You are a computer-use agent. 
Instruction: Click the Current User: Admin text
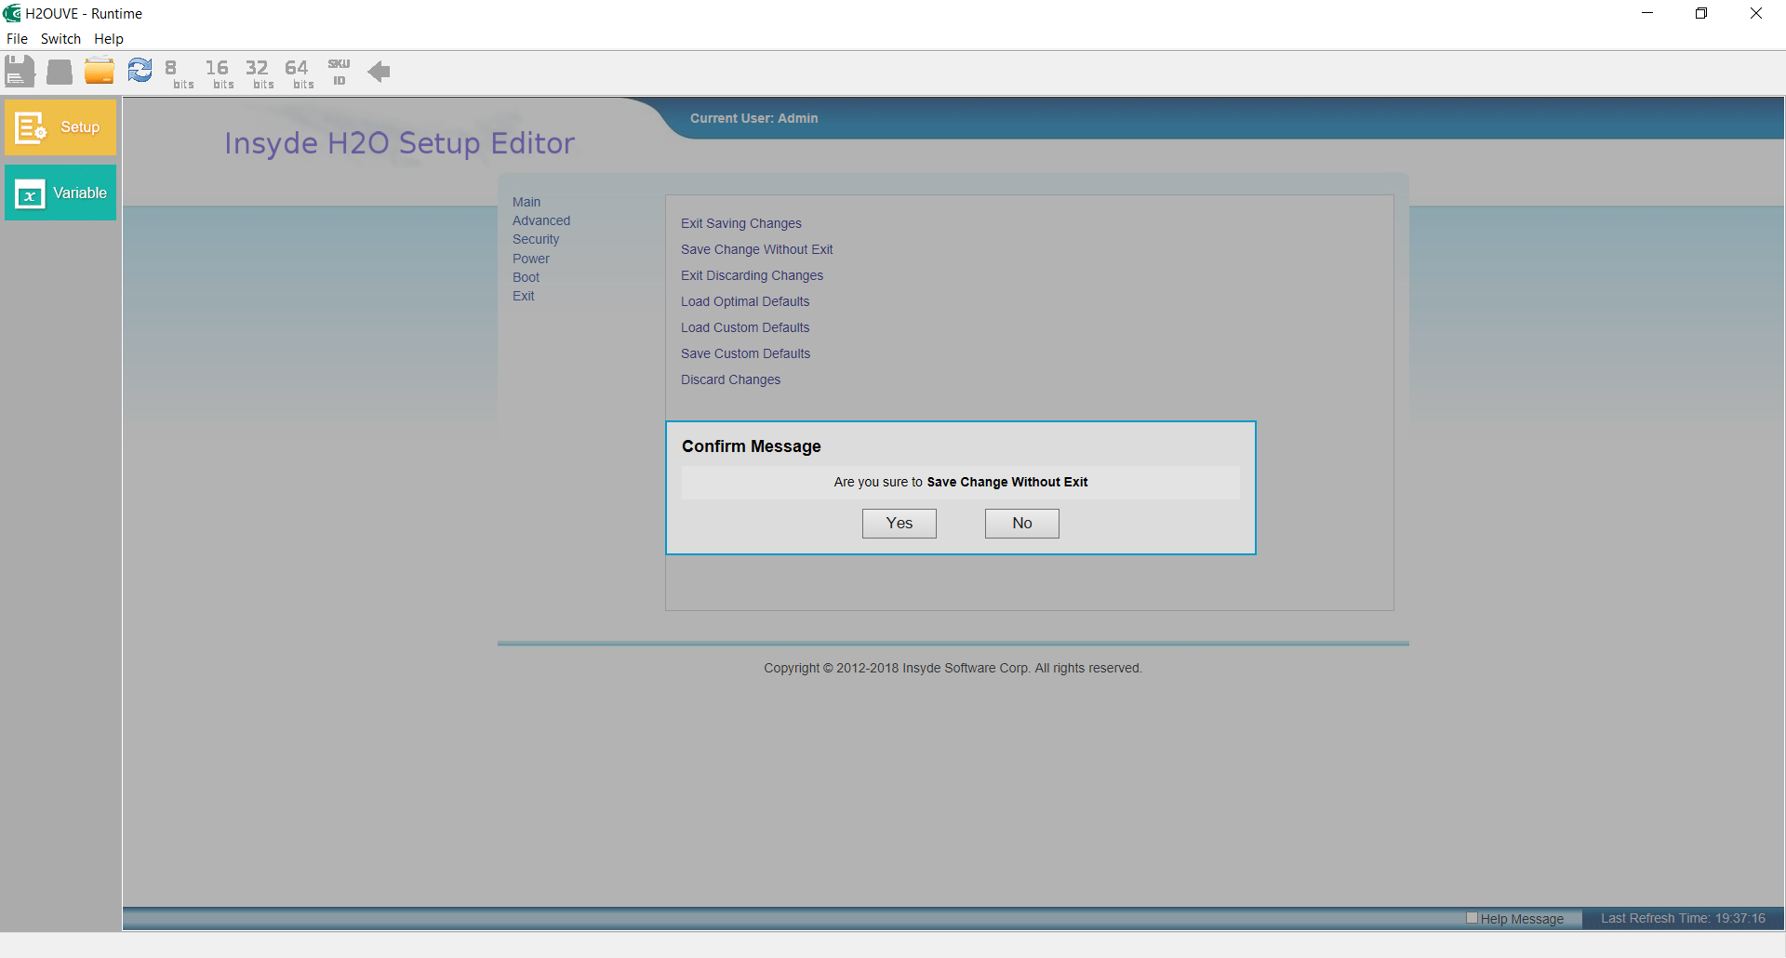click(754, 118)
